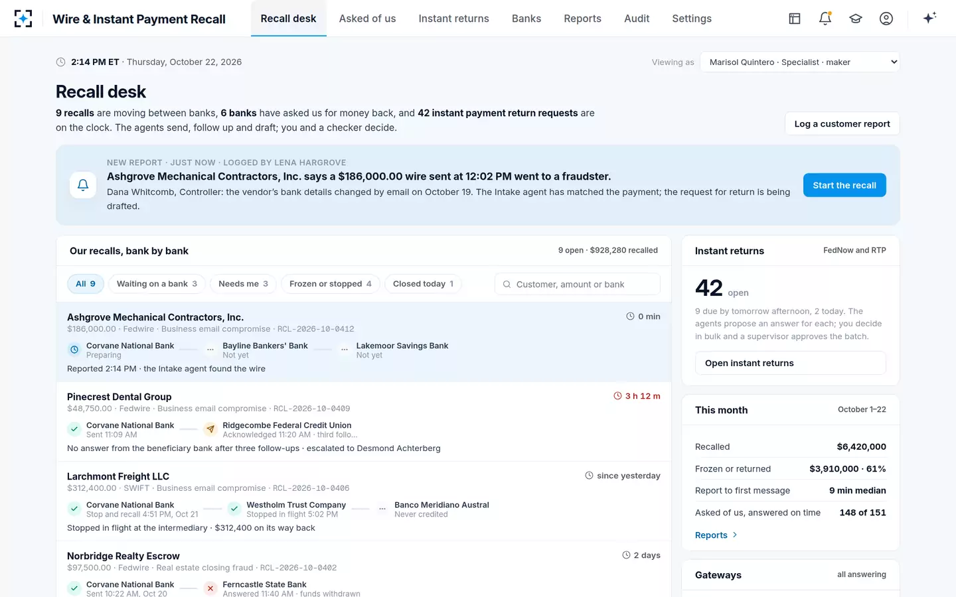Open the Asked of us tab
Image resolution: width=956 pixels, height=597 pixels.
(x=367, y=19)
